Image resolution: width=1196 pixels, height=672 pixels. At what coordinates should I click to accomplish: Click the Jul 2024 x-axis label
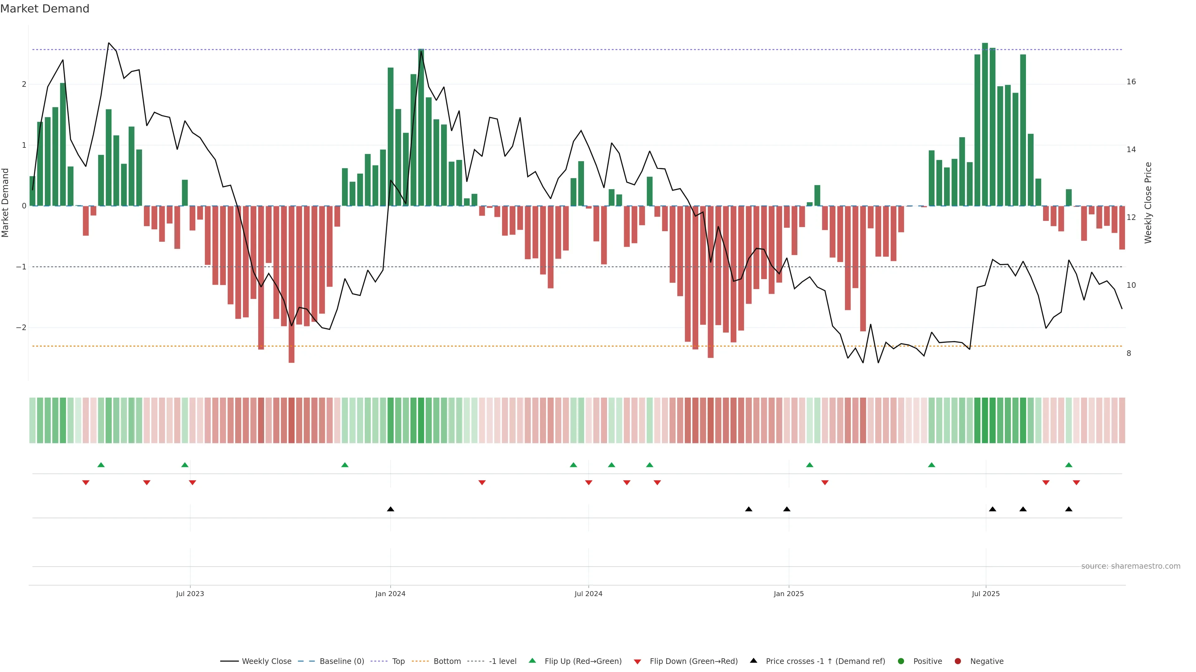tap(588, 594)
